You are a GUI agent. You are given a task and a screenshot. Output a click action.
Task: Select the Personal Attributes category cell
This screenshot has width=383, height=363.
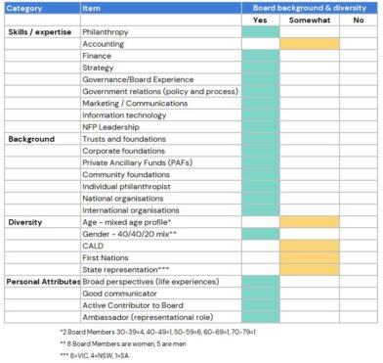(42, 282)
